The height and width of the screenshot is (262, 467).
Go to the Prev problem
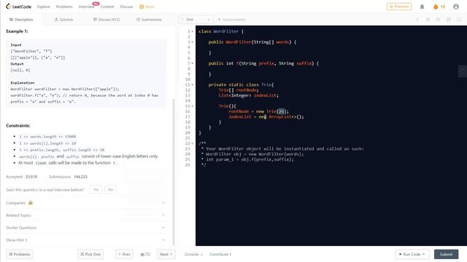click(x=125, y=254)
